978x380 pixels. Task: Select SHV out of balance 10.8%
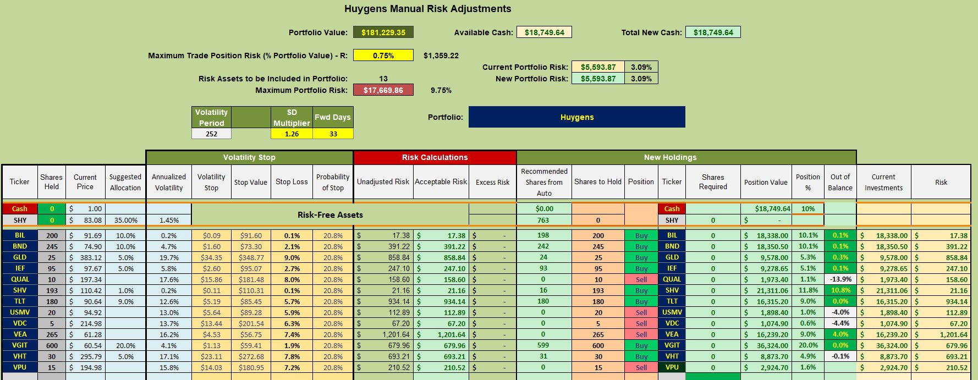(840, 290)
